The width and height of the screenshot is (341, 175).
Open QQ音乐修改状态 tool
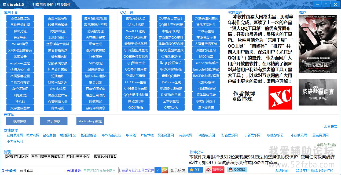(136, 57)
